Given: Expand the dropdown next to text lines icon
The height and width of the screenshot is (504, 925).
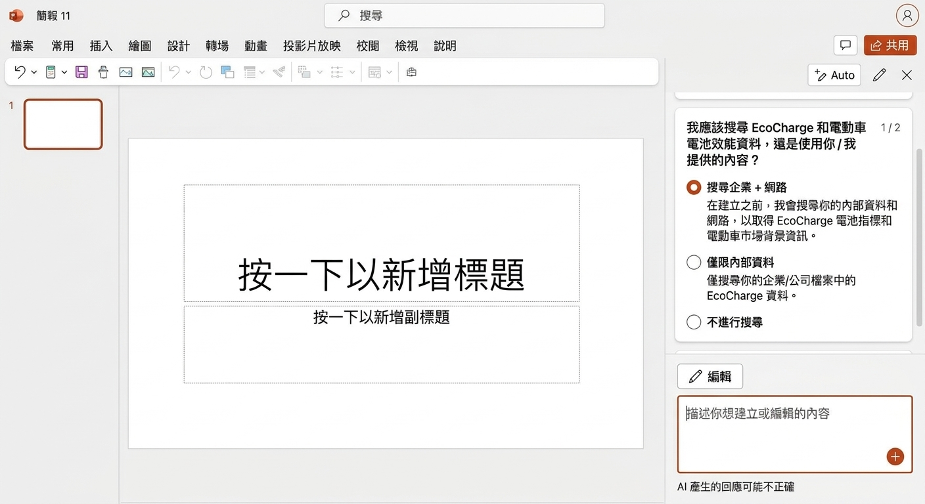Looking at the screenshot, I should pos(262,72).
